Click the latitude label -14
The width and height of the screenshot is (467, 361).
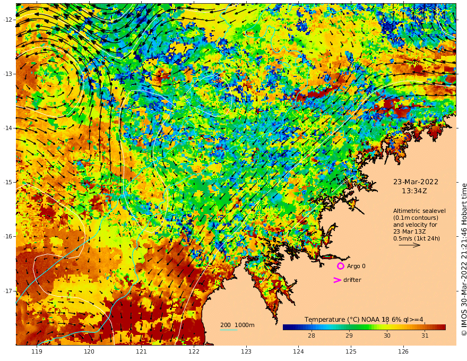[x=8, y=128]
